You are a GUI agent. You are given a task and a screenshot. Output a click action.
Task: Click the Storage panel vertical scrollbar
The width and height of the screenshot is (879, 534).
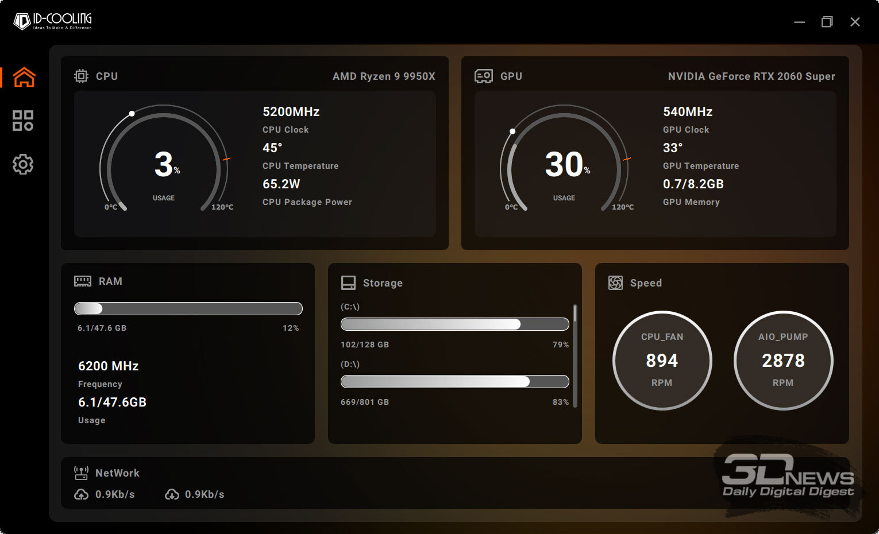(x=575, y=356)
